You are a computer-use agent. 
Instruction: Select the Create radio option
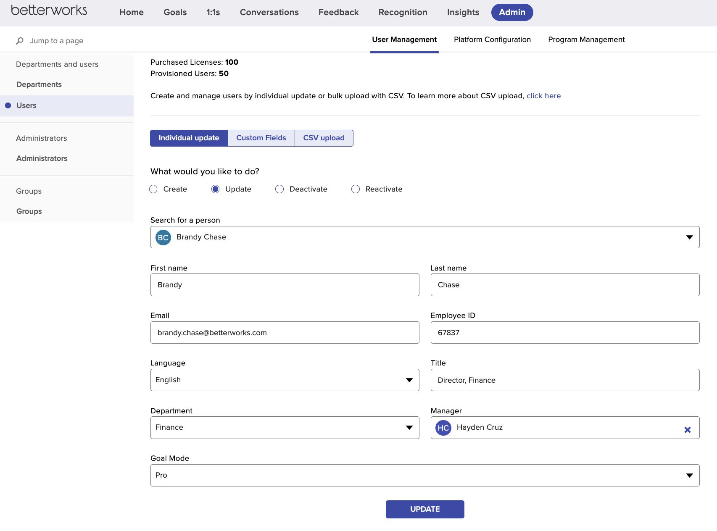[x=153, y=189]
